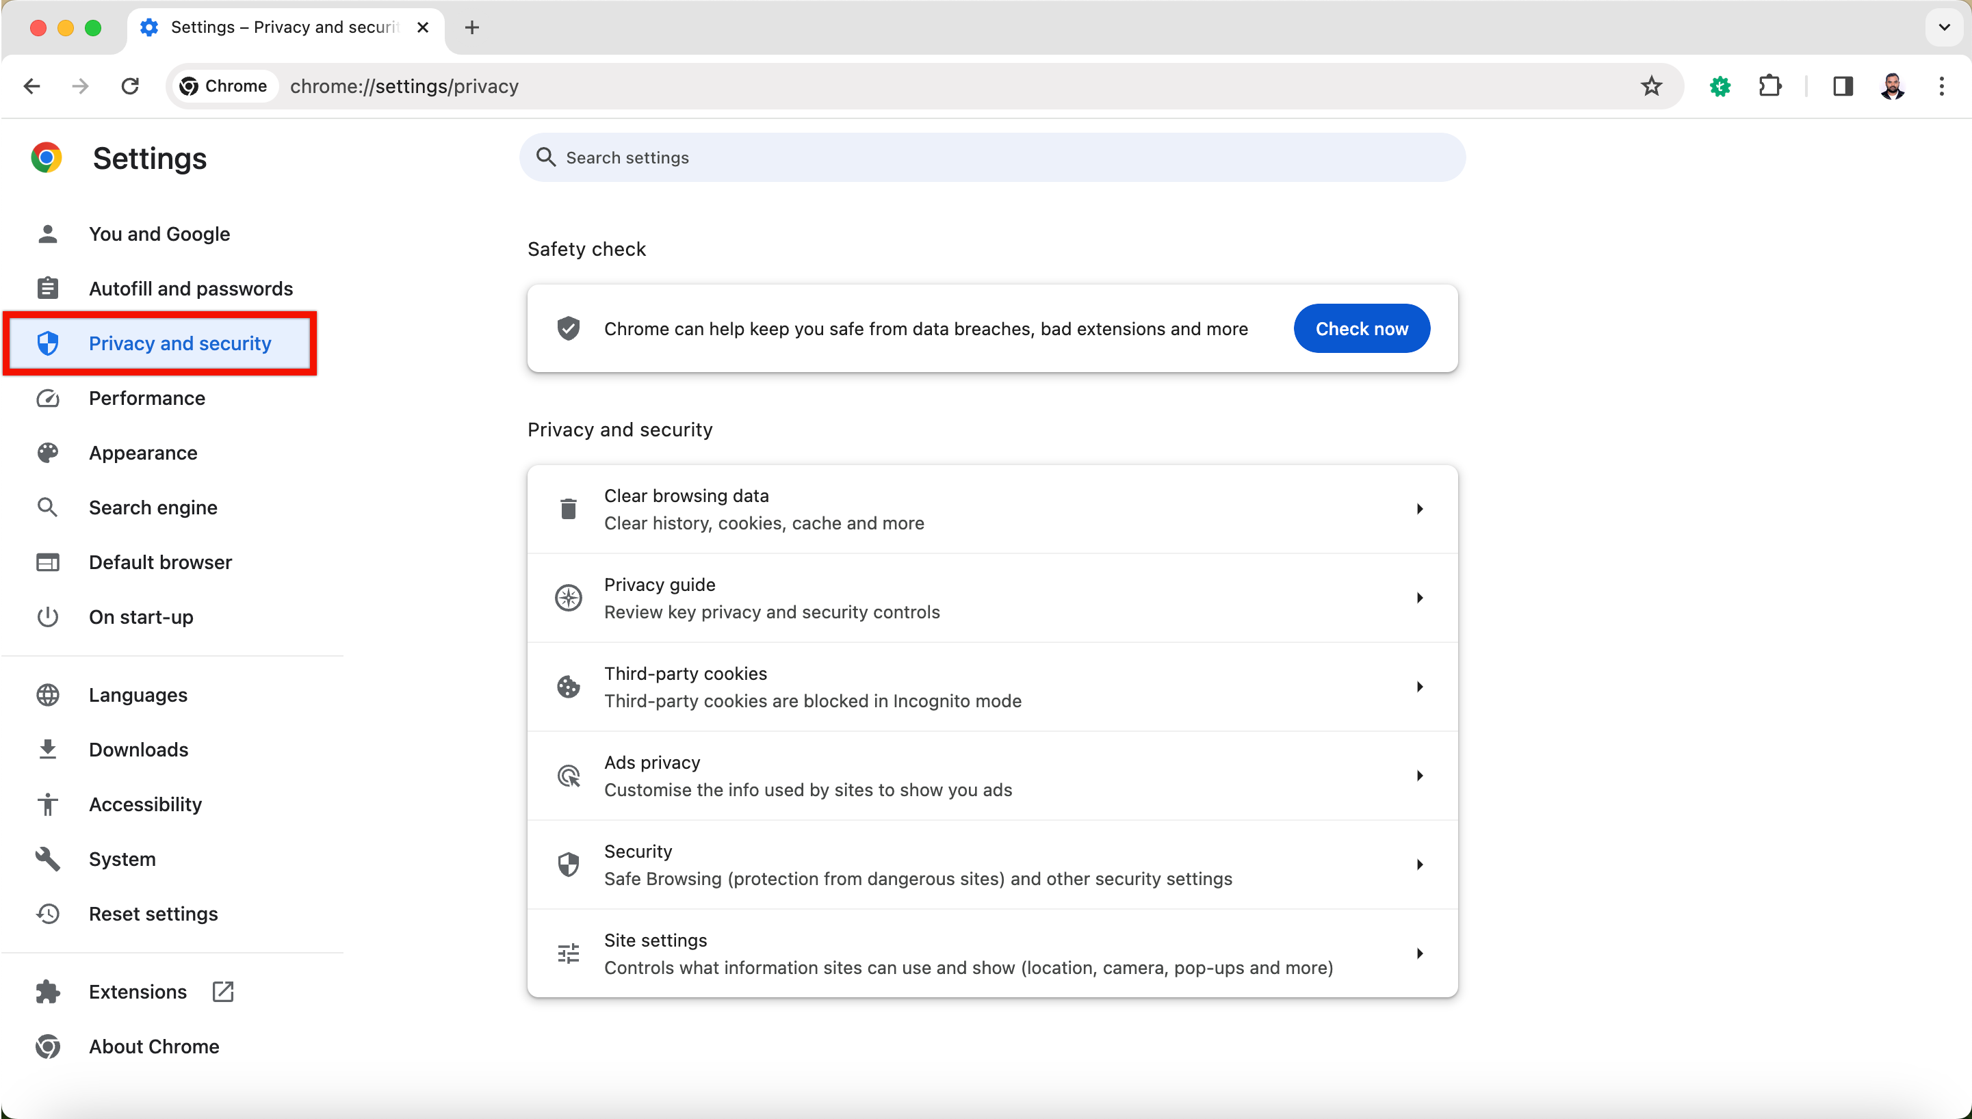Click the Privacy guide review option
Image resolution: width=1972 pixels, height=1119 pixels.
click(x=991, y=598)
